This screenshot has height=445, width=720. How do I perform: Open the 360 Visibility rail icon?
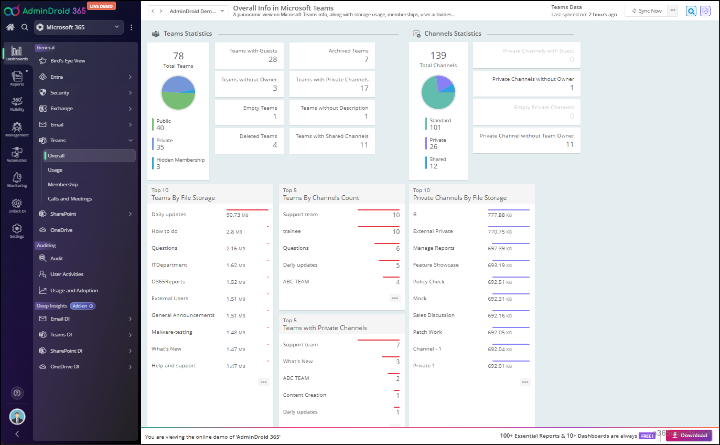point(17,104)
